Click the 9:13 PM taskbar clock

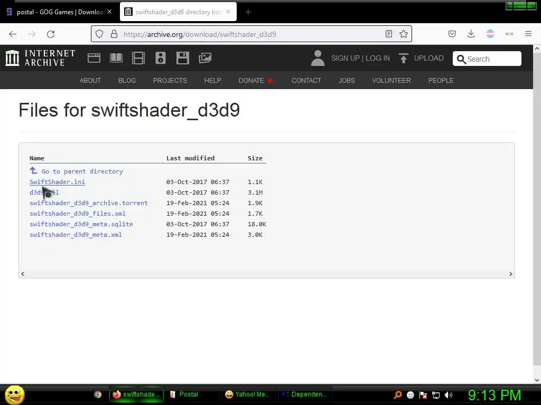click(x=495, y=395)
